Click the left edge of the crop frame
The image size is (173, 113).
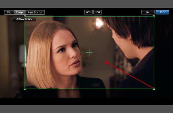[25, 53]
